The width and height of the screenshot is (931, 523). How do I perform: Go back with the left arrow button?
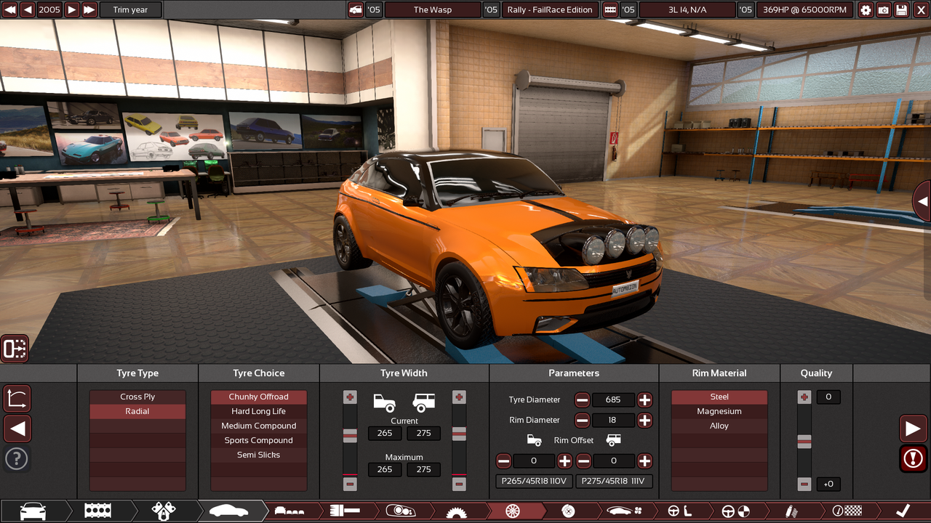point(17,429)
